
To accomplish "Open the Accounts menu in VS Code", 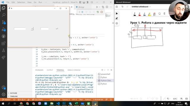I will 4,87.
